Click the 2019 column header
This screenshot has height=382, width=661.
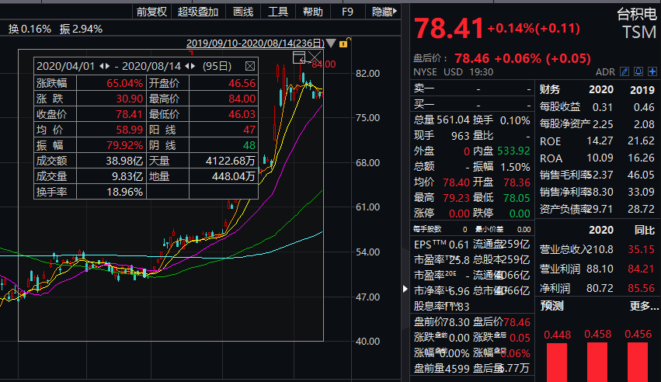tap(642, 90)
